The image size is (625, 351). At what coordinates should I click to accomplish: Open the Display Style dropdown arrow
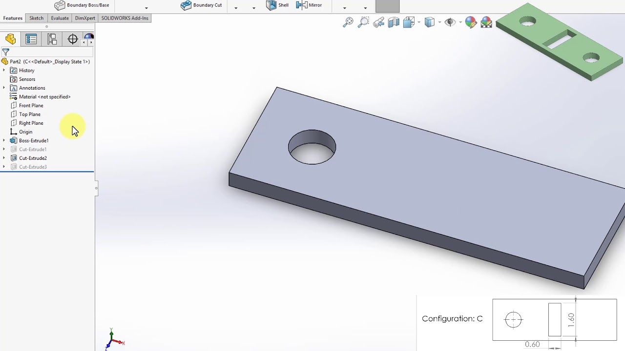(x=439, y=22)
